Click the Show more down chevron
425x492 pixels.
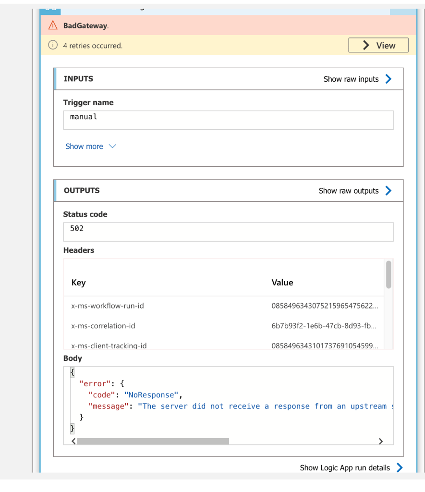(x=112, y=146)
